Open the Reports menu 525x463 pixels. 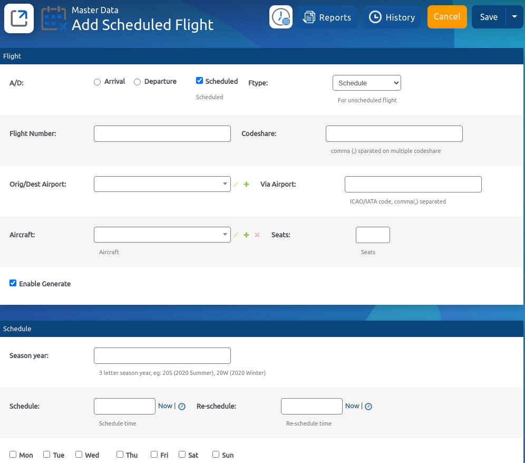tap(327, 17)
